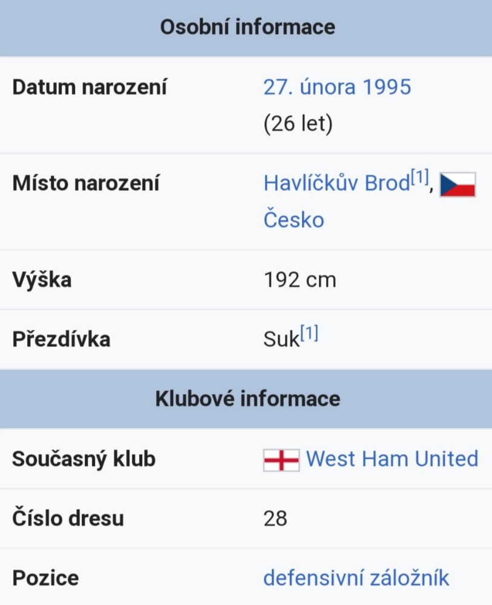Open the West Ham United link
This screenshot has width=492, height=605.
click(392, 459)
